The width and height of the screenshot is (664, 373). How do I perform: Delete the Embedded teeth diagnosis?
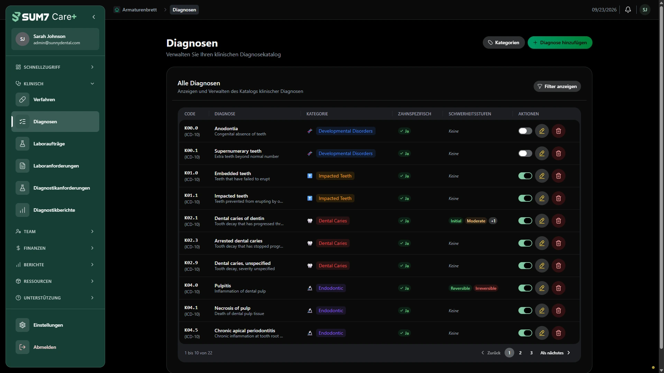tap(558, 176)
